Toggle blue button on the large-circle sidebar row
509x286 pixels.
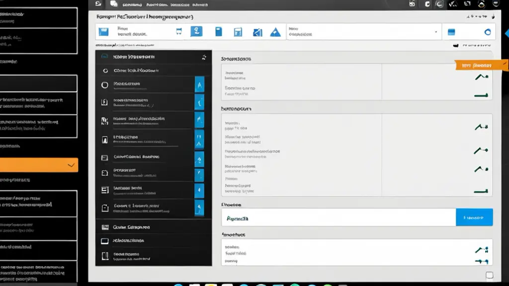(199, 85)
